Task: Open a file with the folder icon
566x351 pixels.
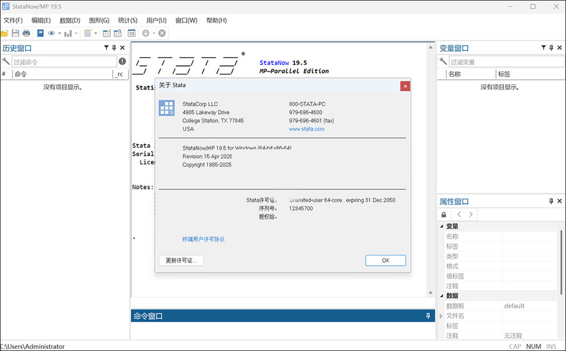Action: (5, 33)
